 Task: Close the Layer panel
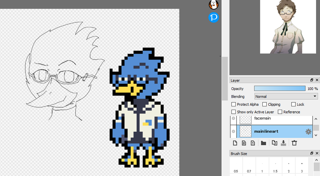point(317,80)
